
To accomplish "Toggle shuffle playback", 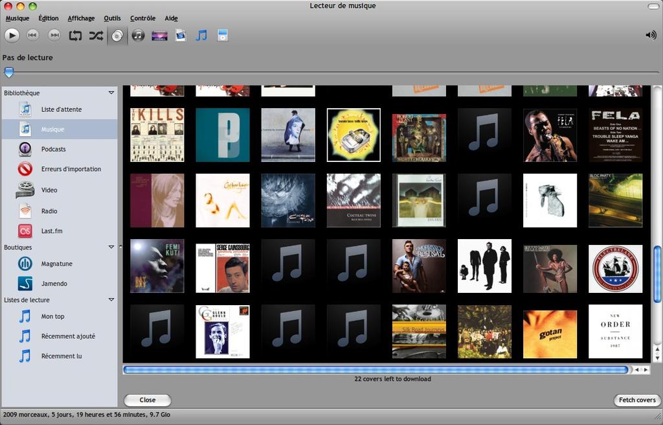I will tap(96, 36).
